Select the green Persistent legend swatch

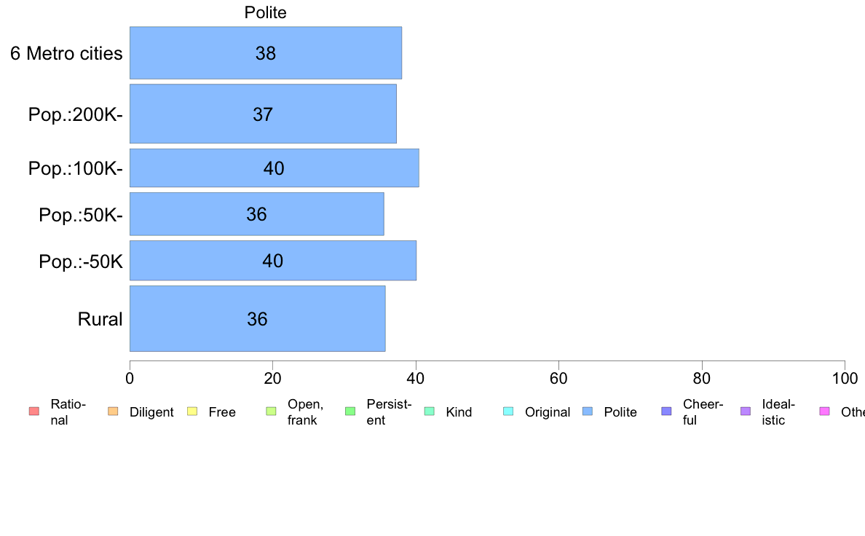click(350, 411)
